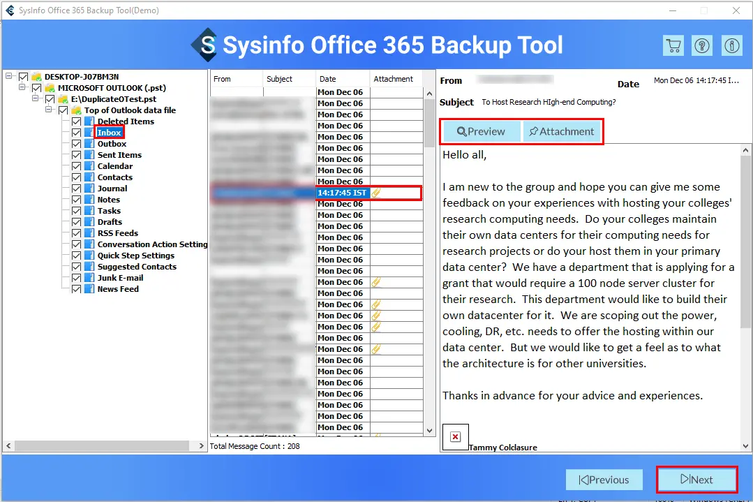Viewport: 753px width, 502px height.
Task: Uncheck the Calendar checkbox
Action: pyautogui.click(x=76, y=165)
